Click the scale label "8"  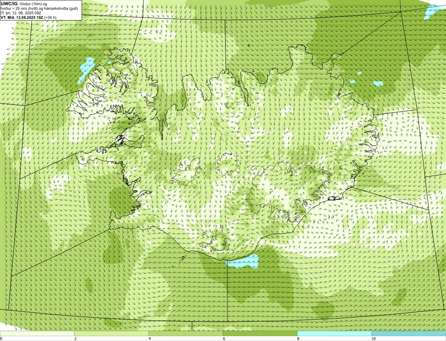pos(298,339)
